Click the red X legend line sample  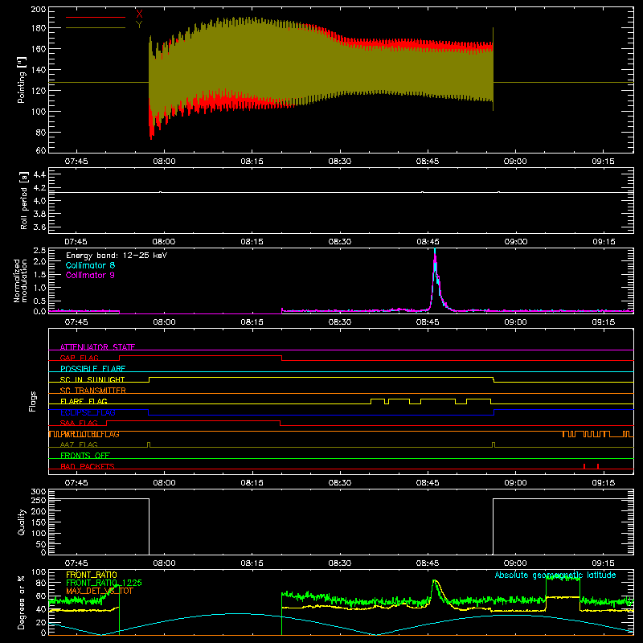coord(96,17)
